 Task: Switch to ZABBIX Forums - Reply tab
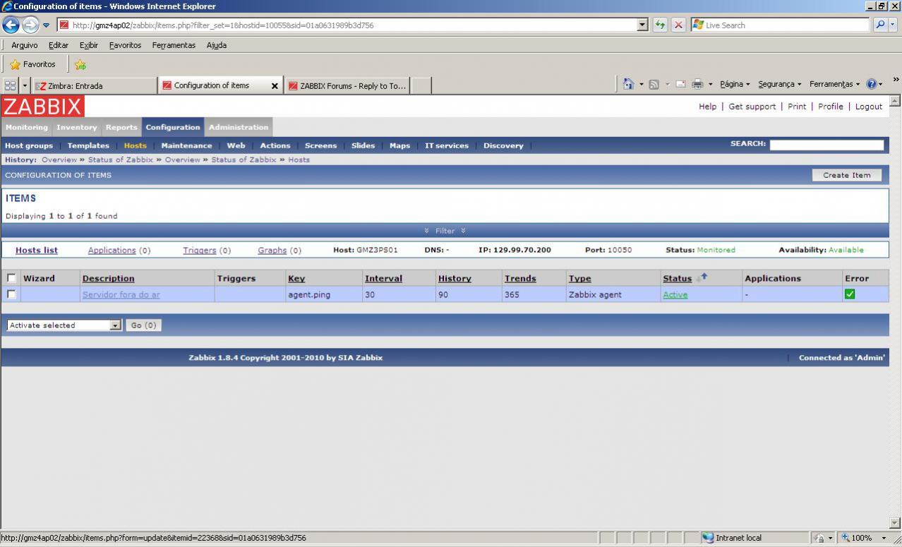(x=347, y=86)
